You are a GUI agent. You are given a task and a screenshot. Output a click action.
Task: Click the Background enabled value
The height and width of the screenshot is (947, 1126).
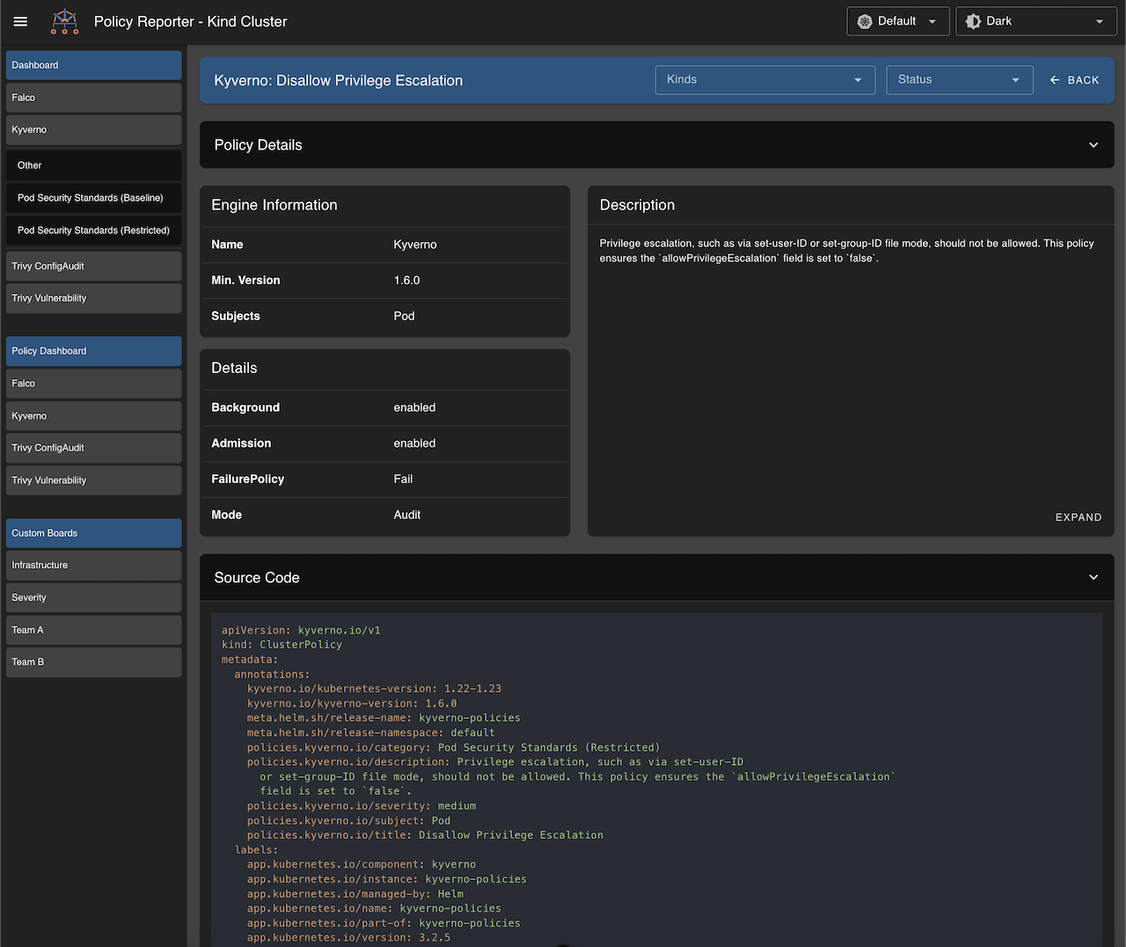point(414,407)
